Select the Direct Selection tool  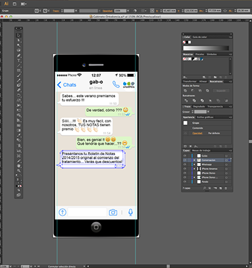click(x=18, y=40)
